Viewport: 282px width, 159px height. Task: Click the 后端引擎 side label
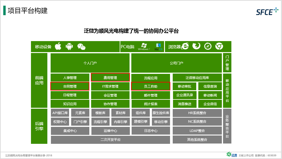(39, 126)
